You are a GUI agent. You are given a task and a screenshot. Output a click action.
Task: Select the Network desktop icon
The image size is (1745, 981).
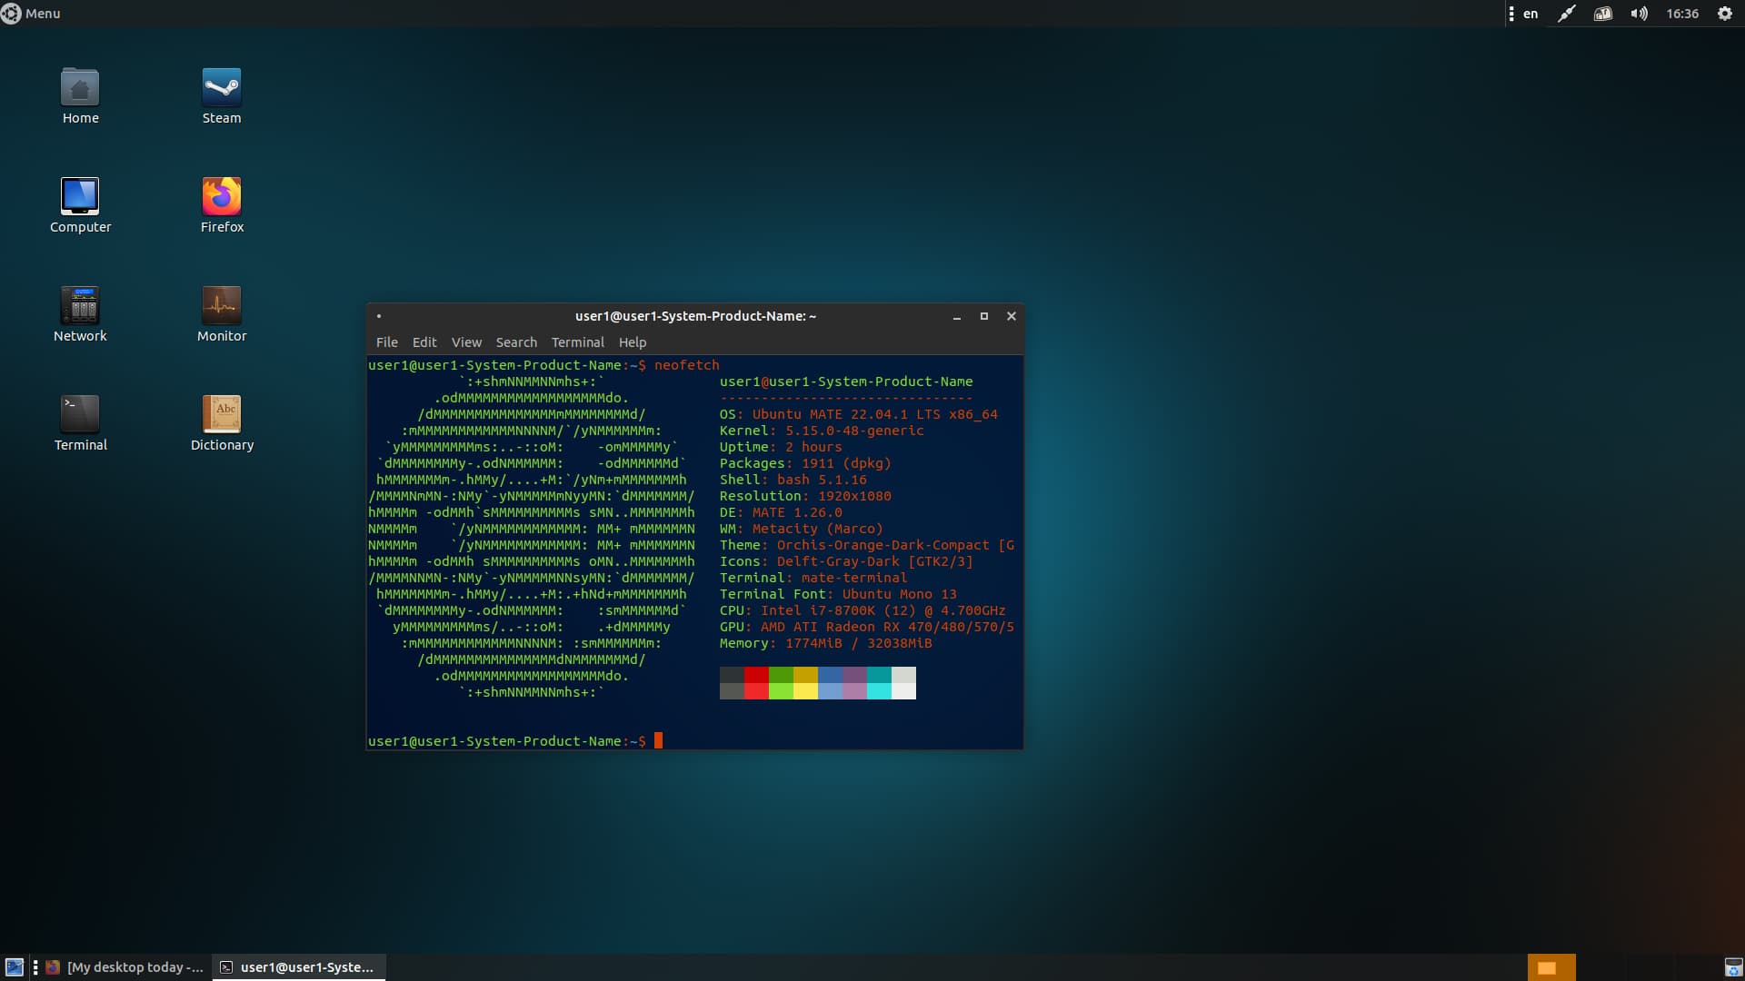click(80, 306)
